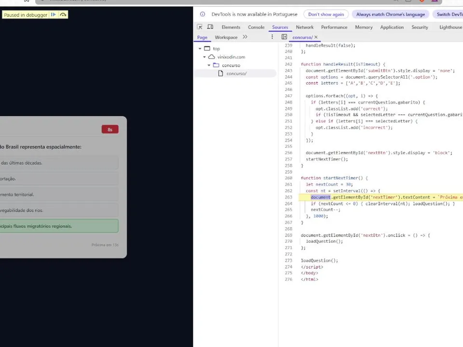Viewport: 463px width, 347px height.
Task: Click 'function startNextTimer()' code line
Action: (x=334, y=178)
